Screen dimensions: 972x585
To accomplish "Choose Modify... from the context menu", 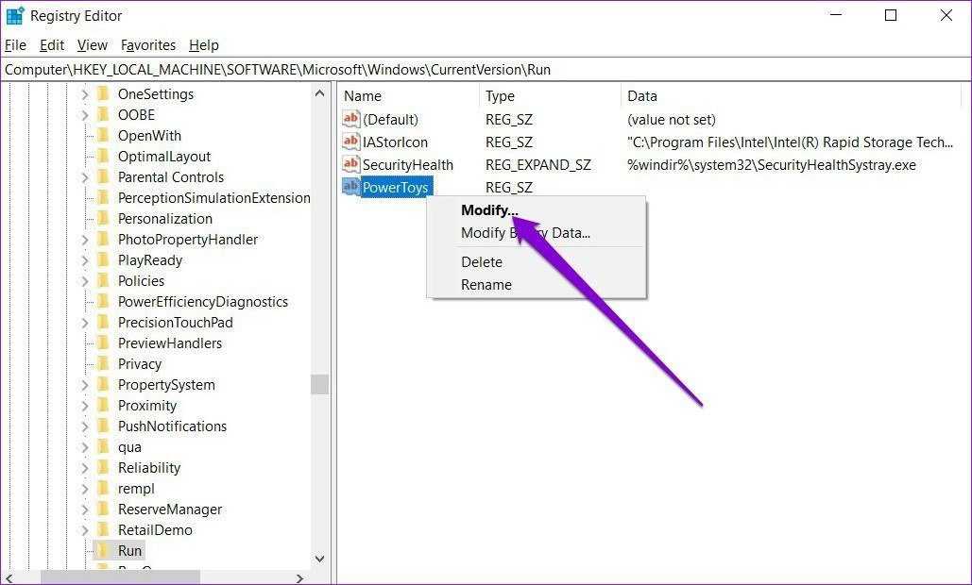I will tap(489, 210).
